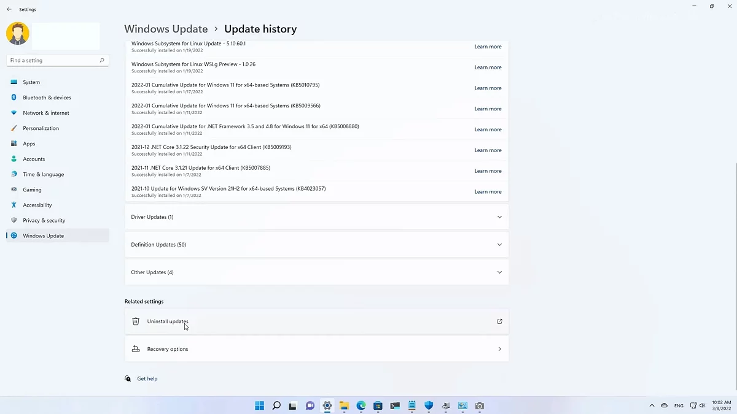Click the OneDrive cloud tray icon
Viewport: 737px width, 414px height.
pyautogui.click(x=664, y=405)
